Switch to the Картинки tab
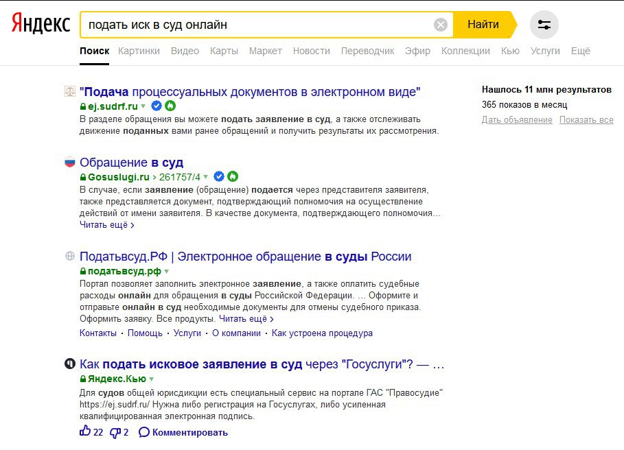 (x=139, y=51)
